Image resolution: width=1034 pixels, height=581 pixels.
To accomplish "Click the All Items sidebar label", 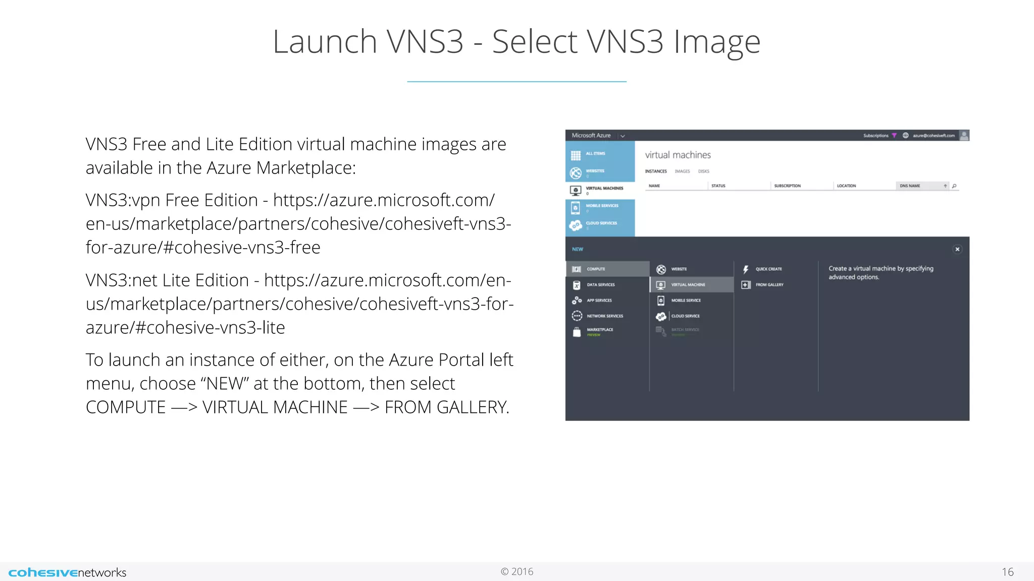I will (595, 153).
